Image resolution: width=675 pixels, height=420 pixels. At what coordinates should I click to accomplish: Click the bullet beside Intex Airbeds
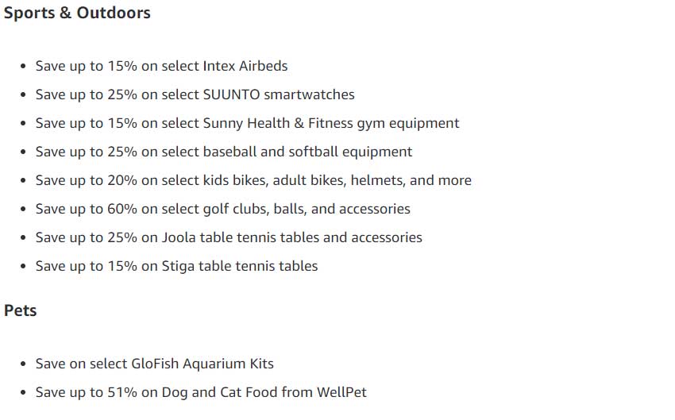[23, 66]
